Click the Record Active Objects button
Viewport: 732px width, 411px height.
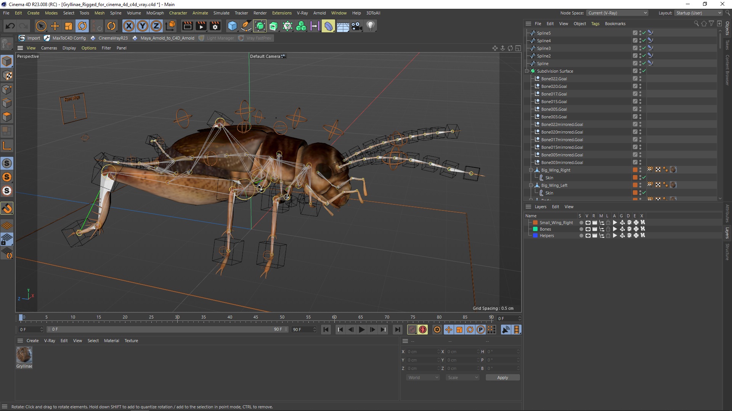tap(412, 330)
